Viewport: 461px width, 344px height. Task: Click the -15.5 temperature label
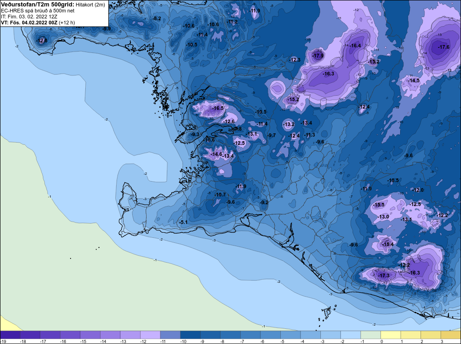point(378,205)
